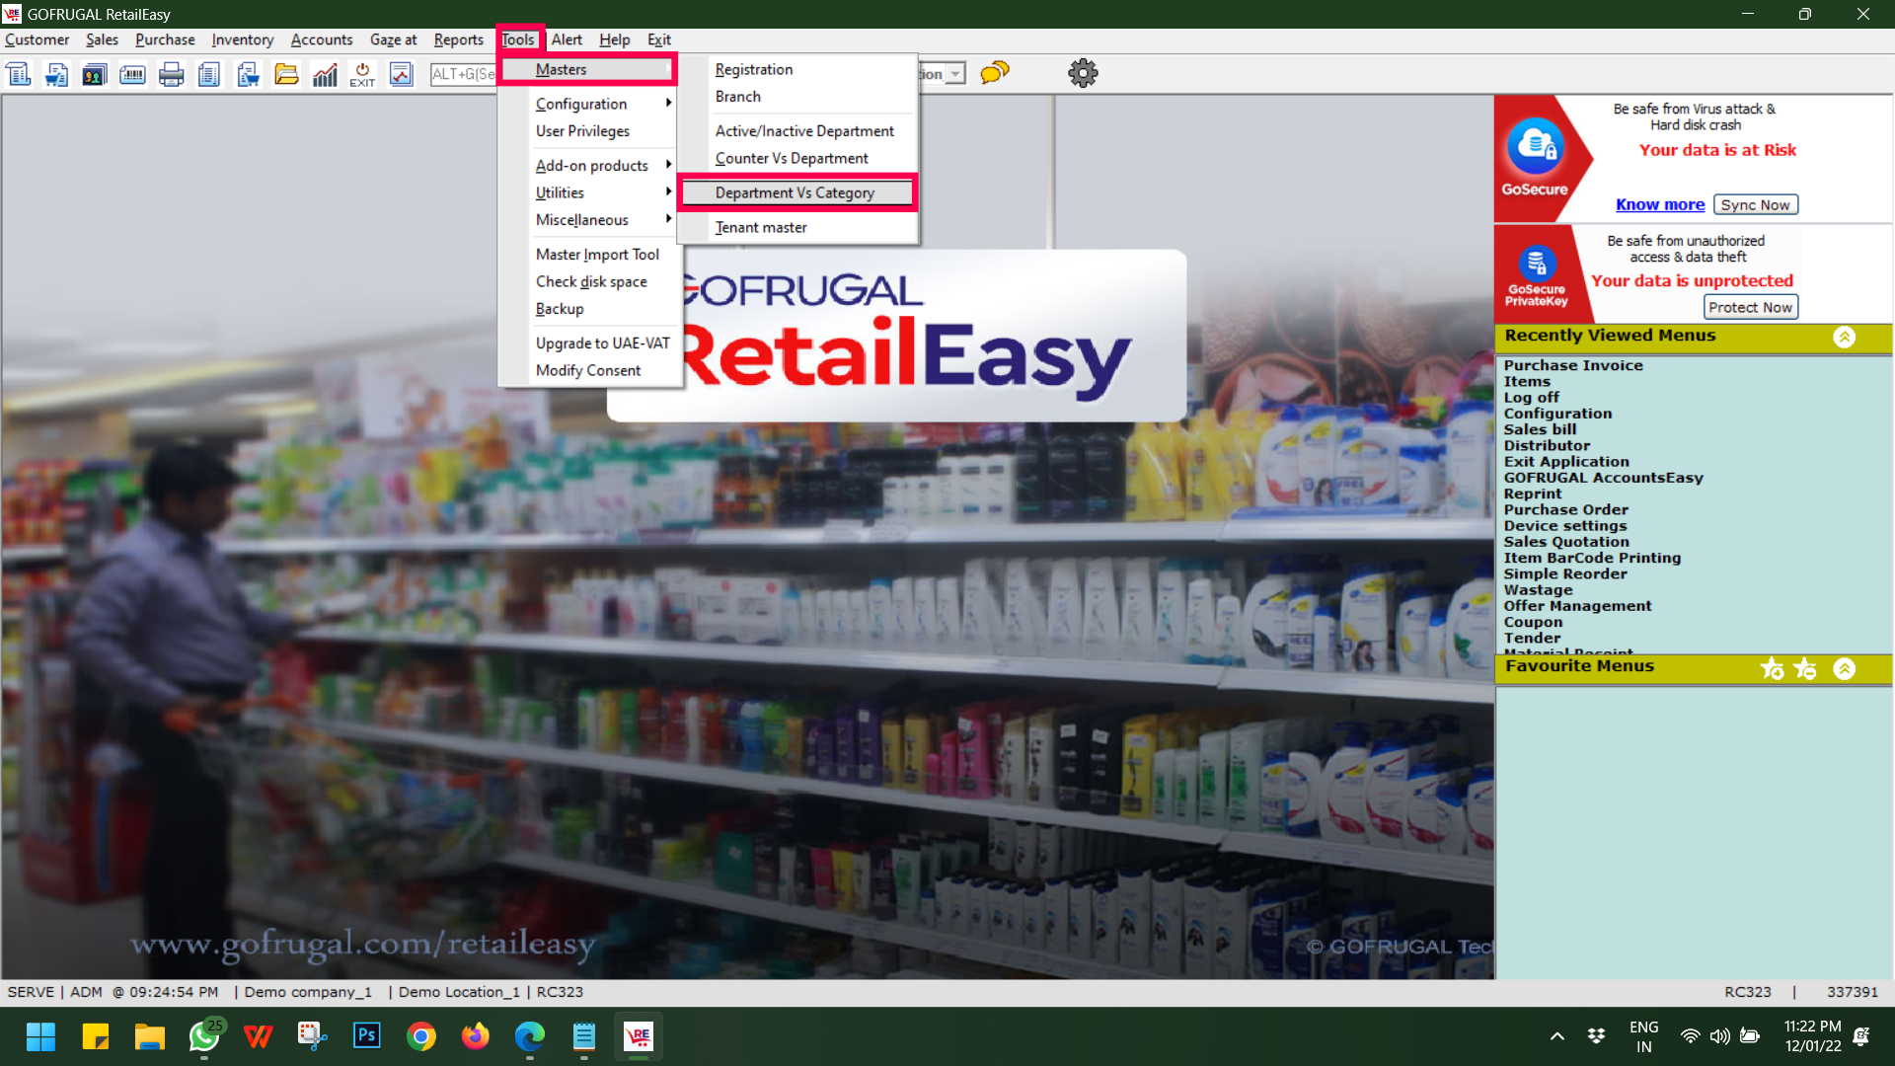Open the settings gear icon

tap(1083, 73)
